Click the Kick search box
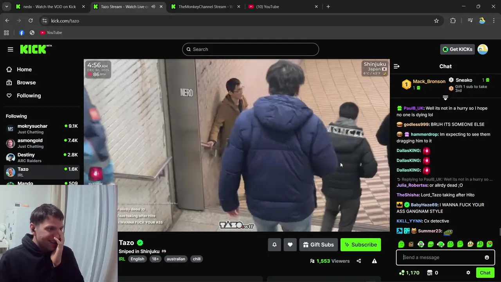Viewport: 501px width, 282px height. pyautogui.click(x=250, y=49)
